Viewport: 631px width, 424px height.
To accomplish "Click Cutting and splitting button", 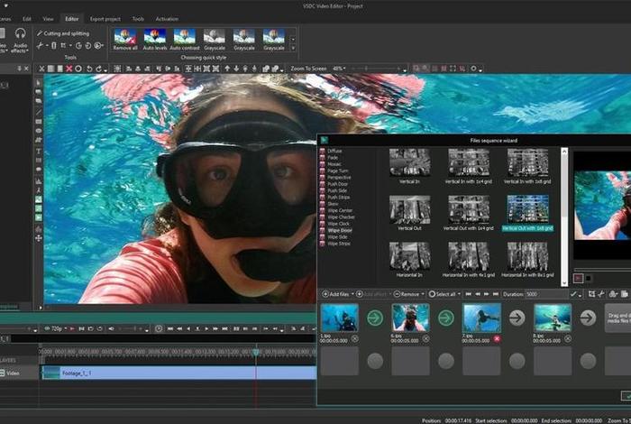I will pos(63,33).
